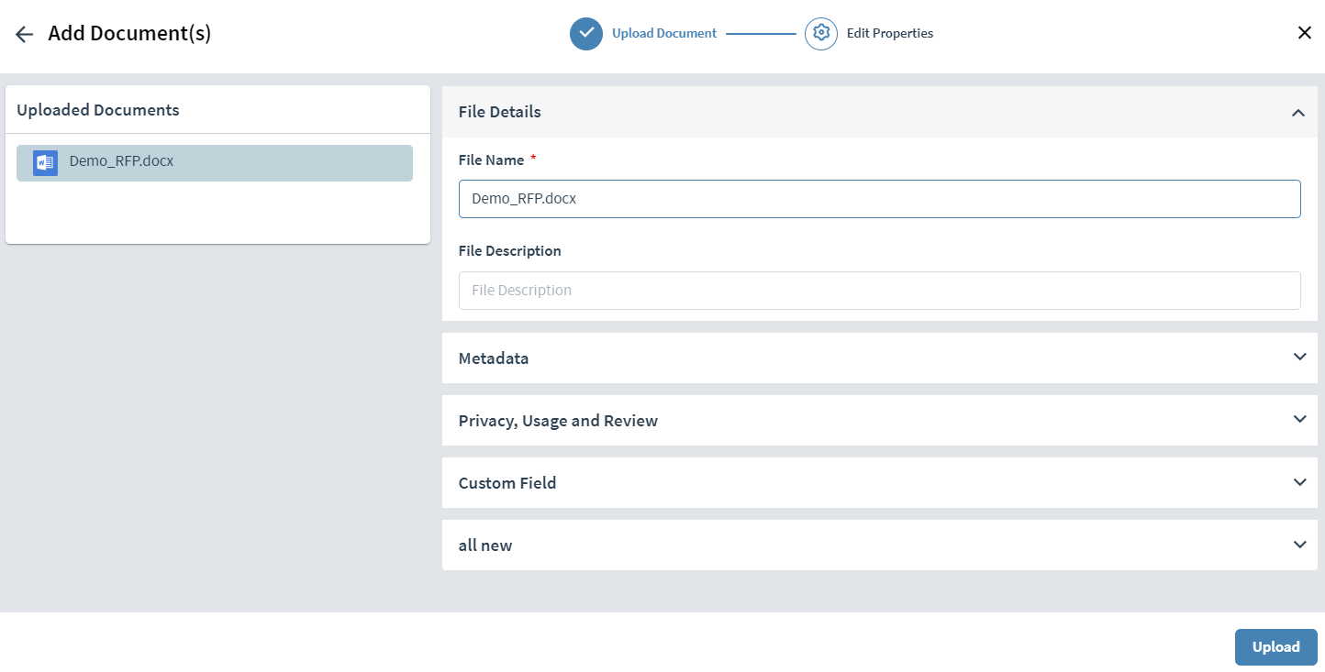The image size is (1325, 672).
Task: Click the Uploaded Documents panel heading
Action: click(x=98, y=110)
